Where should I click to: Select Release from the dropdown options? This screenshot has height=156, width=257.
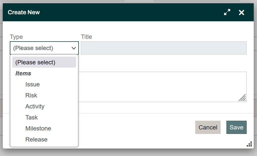click(x=36, y=139)
